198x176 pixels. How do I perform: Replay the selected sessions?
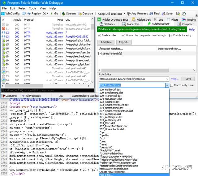click(34, 14)
